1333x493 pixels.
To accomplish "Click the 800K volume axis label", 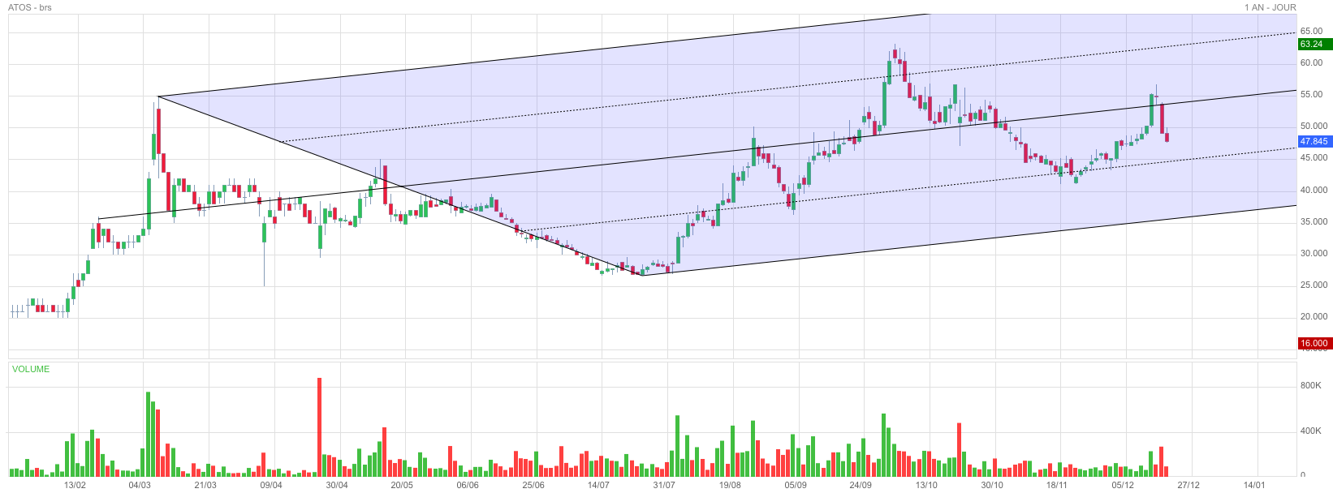I will (x=1310, y=385).
